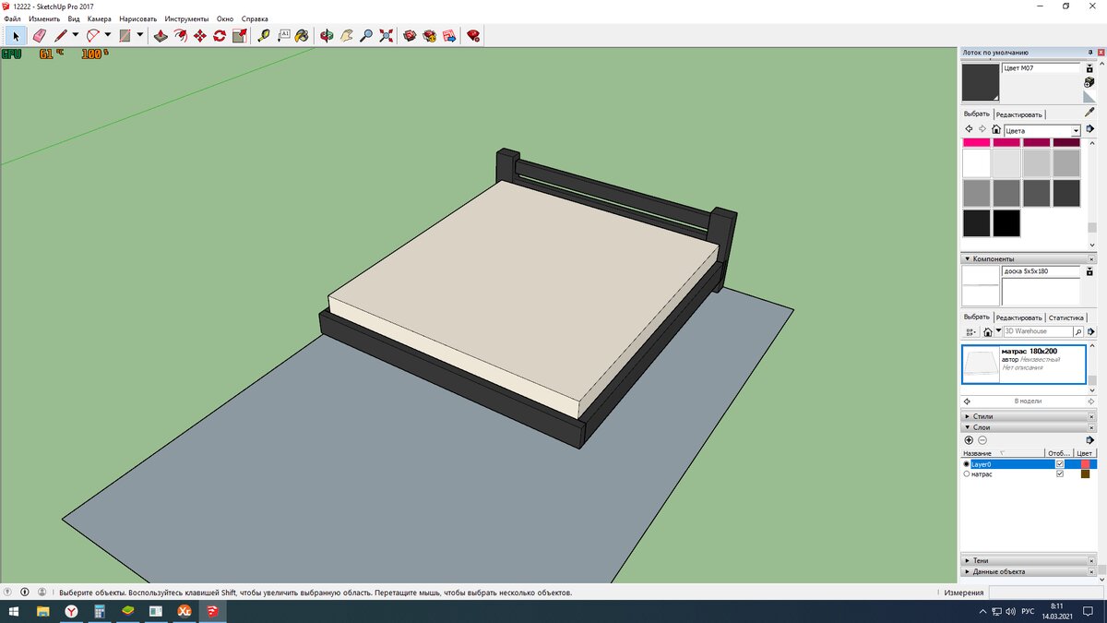Activate the Push/Pull tool
This screenshot has height=623, width=1107.
tap(160, 36)
